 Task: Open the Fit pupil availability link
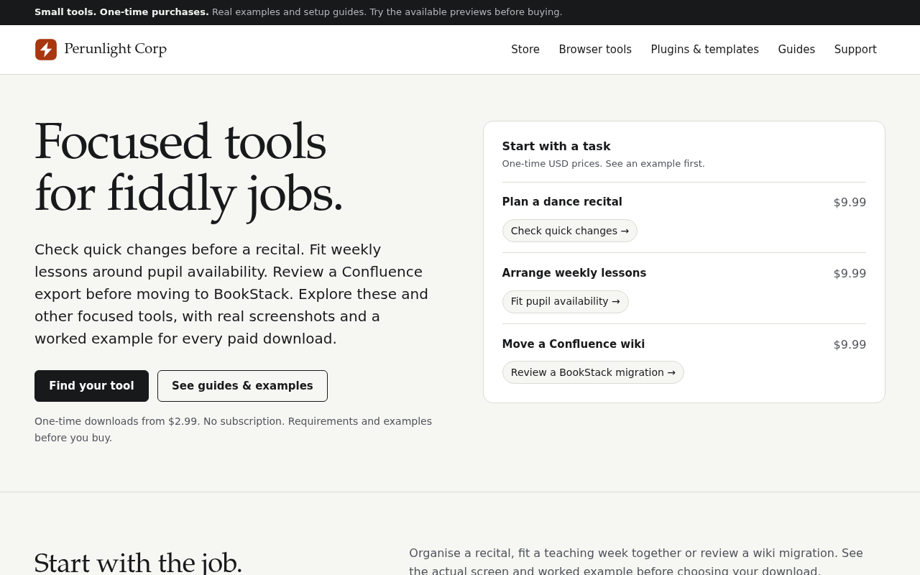(x=566, y=302)
